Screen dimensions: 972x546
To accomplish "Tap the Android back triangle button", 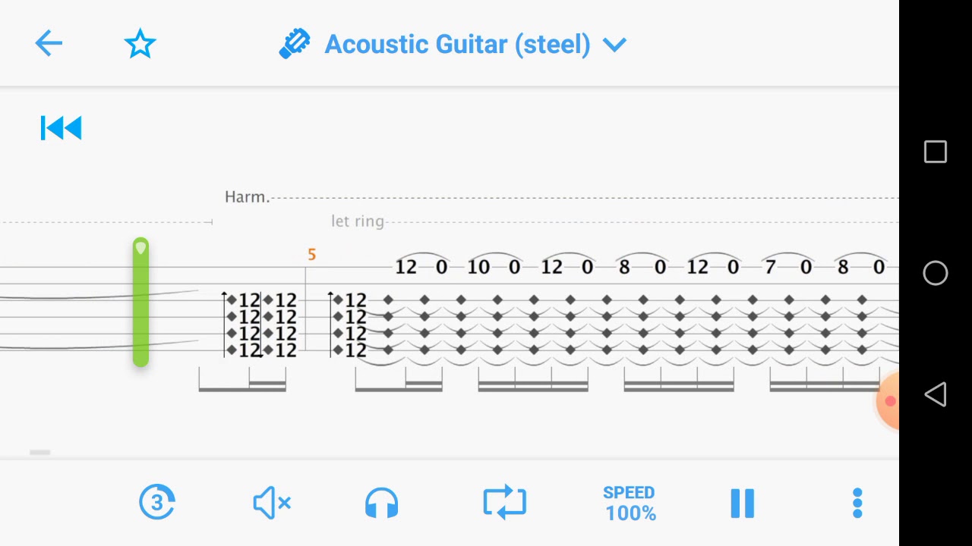I will [935, 394].
